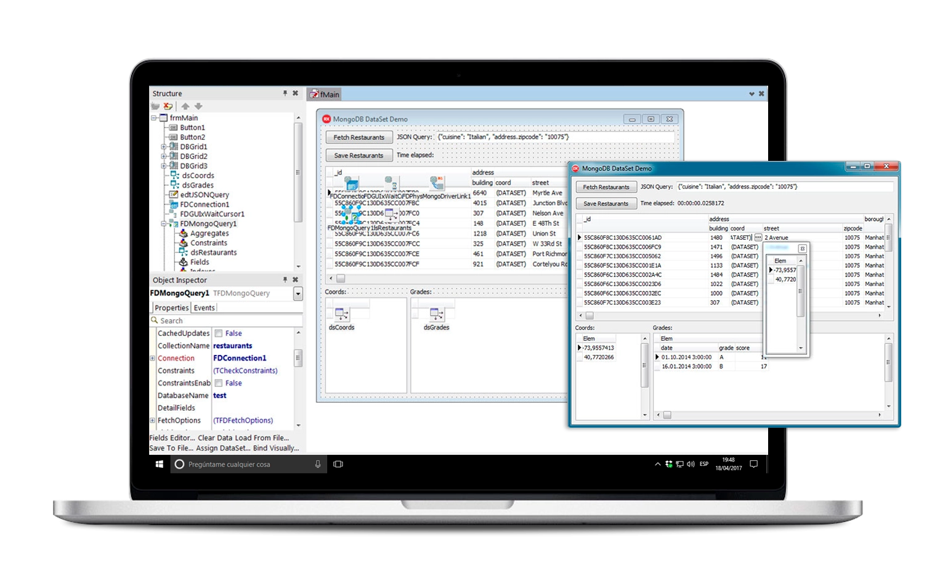Click the search magnifier icon in Object Inspector
The width and height of the screenshot is (940, 583).
pos(155,320)
